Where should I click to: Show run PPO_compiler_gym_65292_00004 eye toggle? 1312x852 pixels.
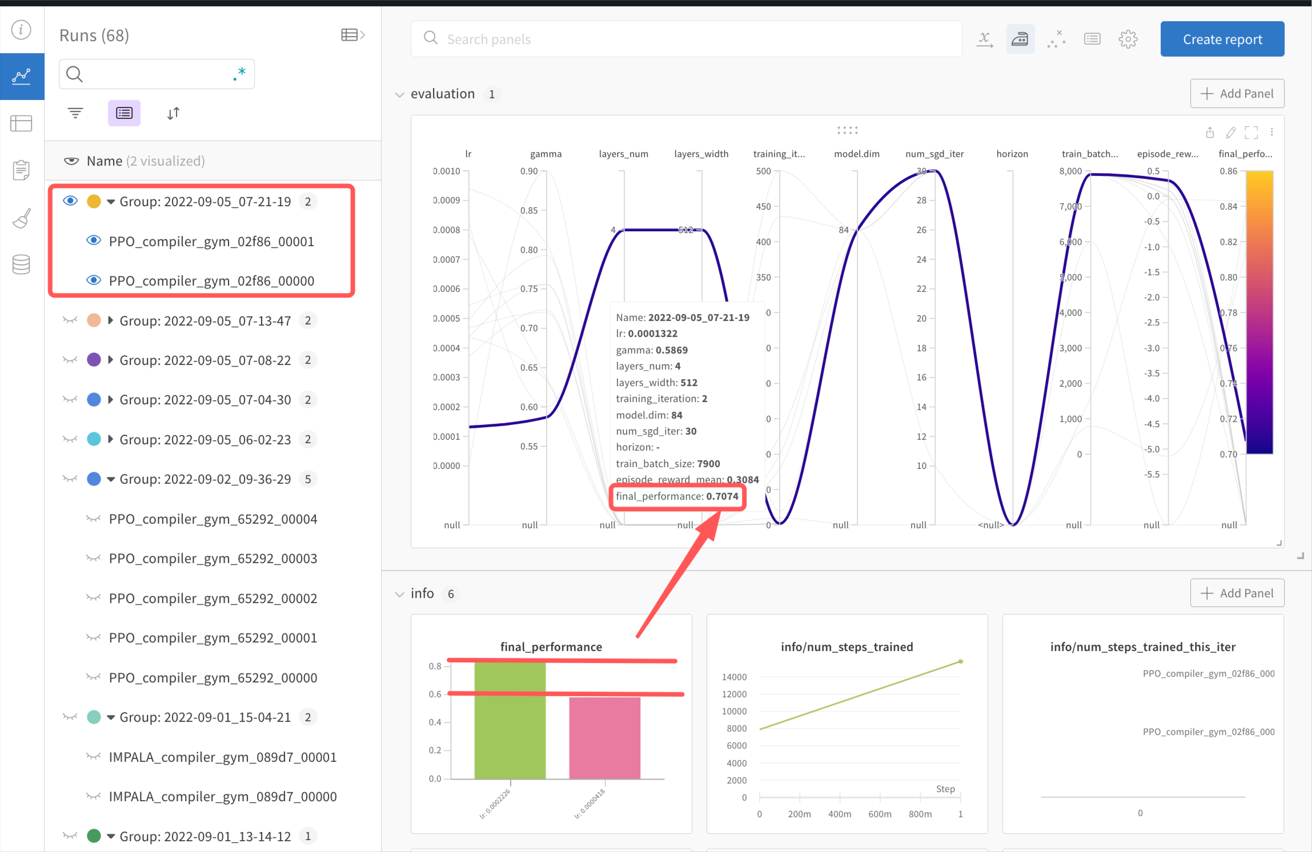94,519
